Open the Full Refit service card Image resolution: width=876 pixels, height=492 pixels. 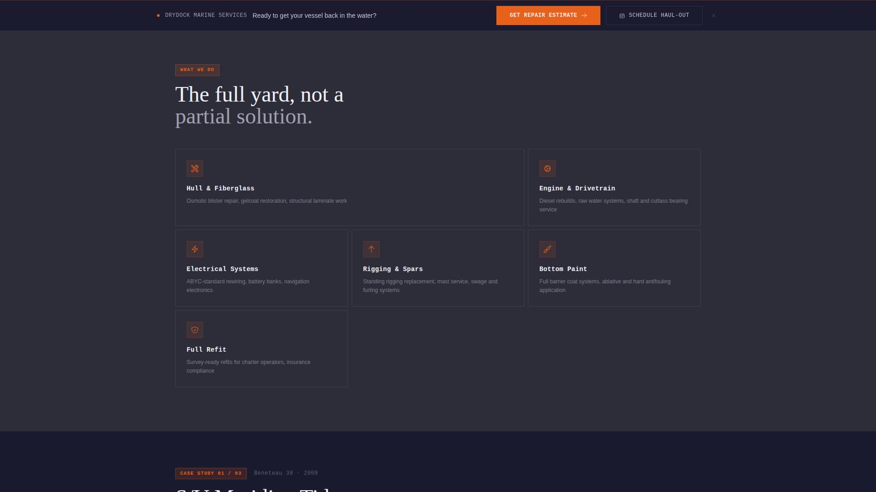pyautogui.click(x=261, y=348)
